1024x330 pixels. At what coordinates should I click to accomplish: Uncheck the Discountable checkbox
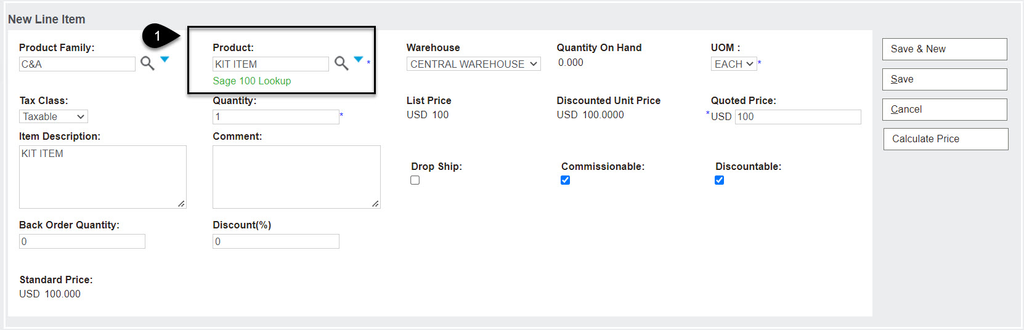pos(719,180)
